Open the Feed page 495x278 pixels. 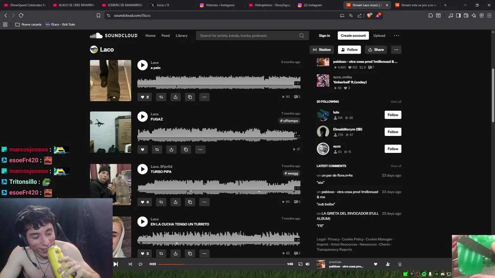[166, 36]
